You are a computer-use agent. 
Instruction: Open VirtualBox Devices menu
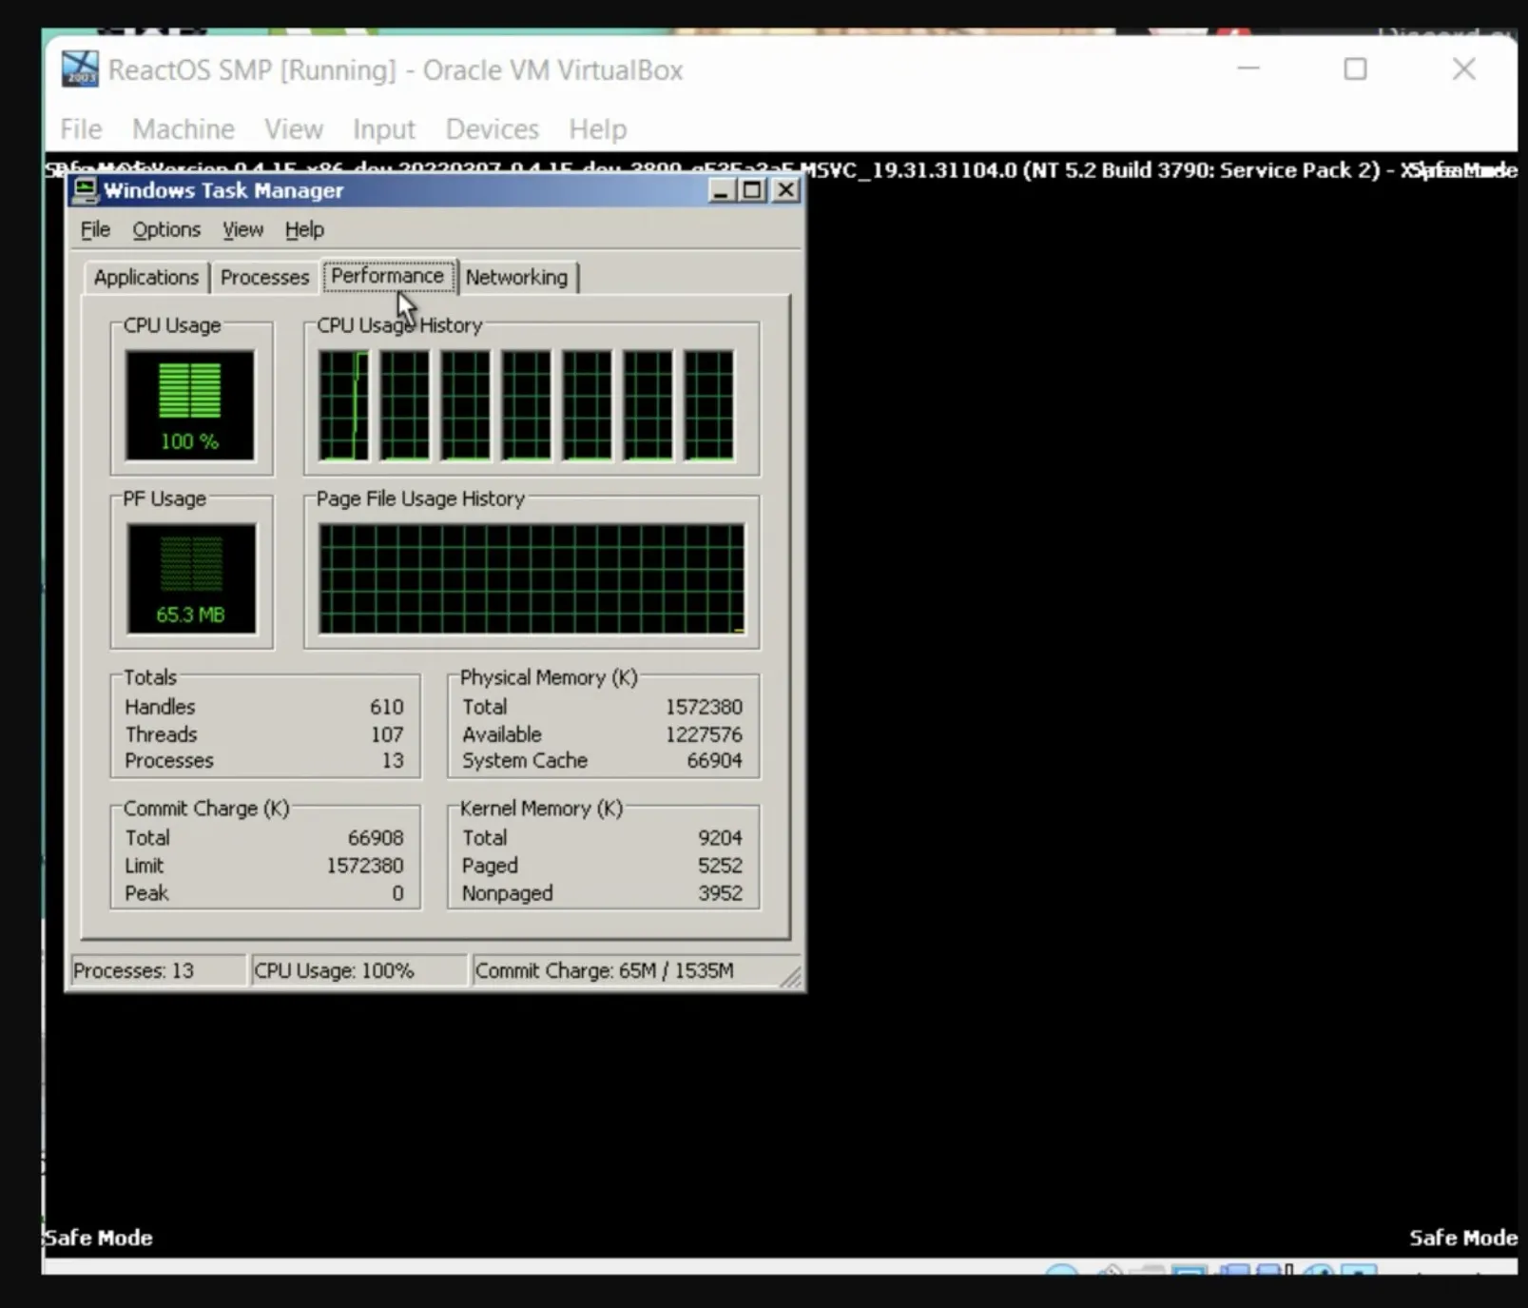coord(492,128)
